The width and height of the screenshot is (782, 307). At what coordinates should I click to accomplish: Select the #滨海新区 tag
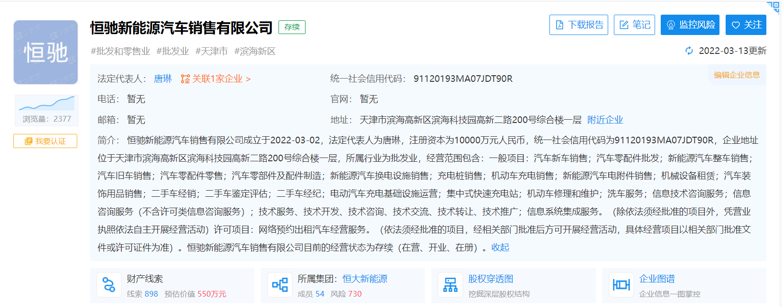click(255, 51)
